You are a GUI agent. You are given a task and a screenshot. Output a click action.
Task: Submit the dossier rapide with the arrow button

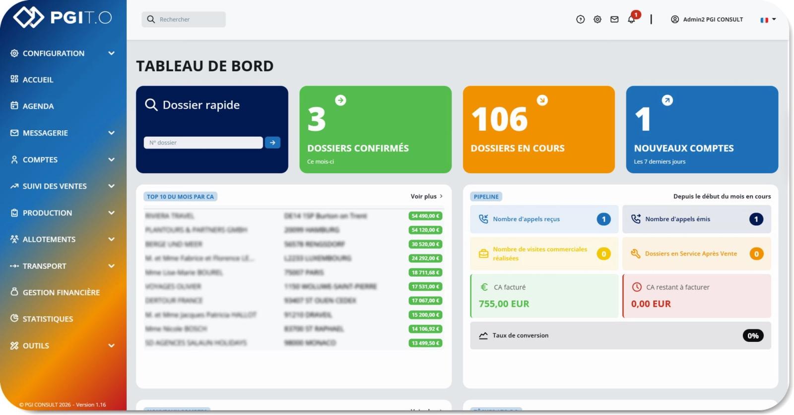point(272,143)
